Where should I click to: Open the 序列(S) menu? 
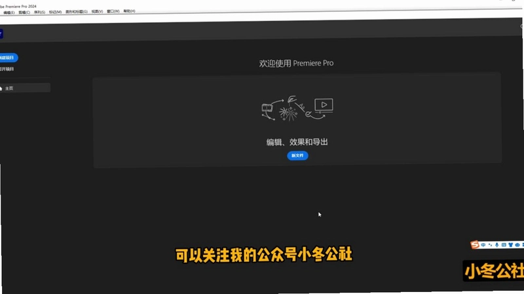coord(39,12)
